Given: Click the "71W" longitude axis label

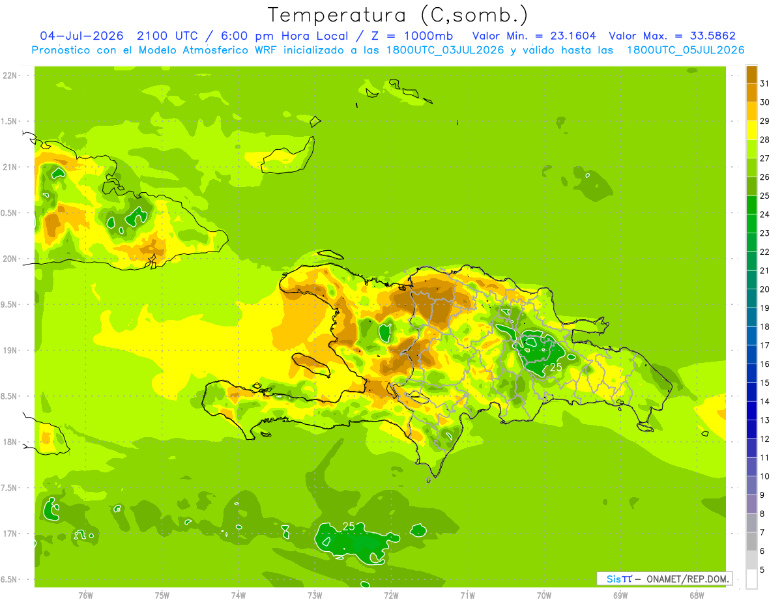Looking at the screenshot, I should [467, 595].
